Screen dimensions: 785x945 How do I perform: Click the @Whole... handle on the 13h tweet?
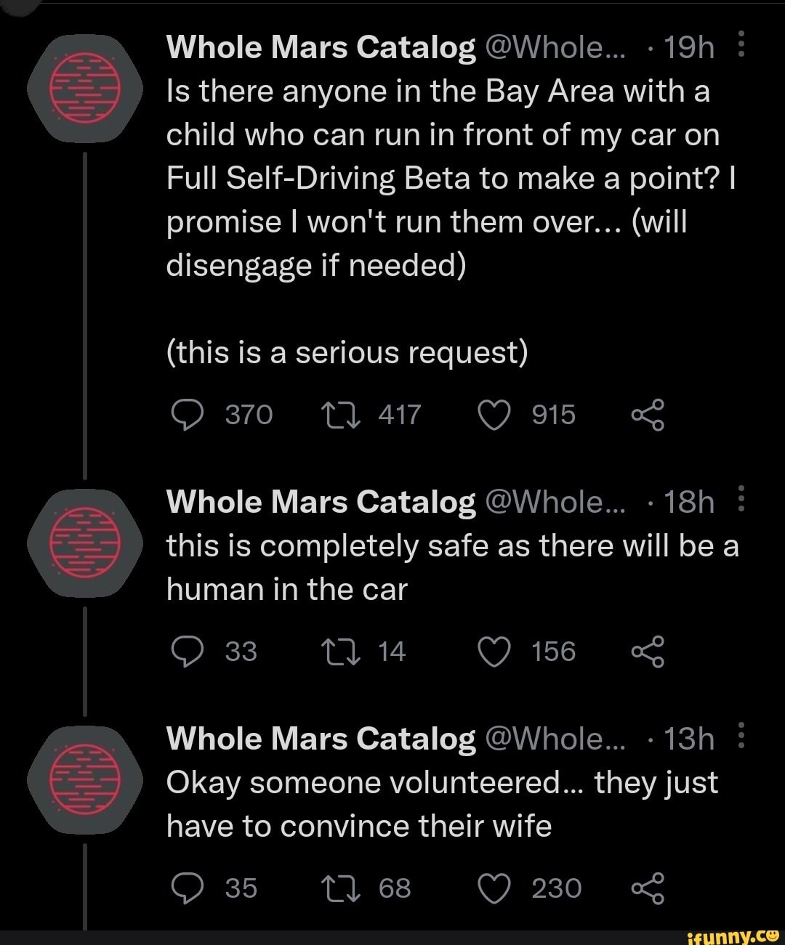pos(552,739)
